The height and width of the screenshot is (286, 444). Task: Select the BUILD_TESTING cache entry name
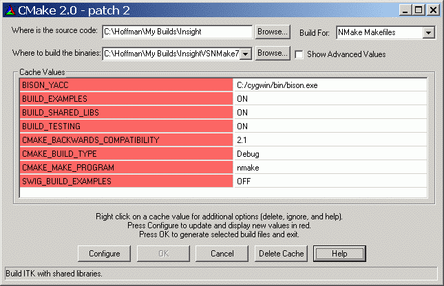[x=126, y=126]
